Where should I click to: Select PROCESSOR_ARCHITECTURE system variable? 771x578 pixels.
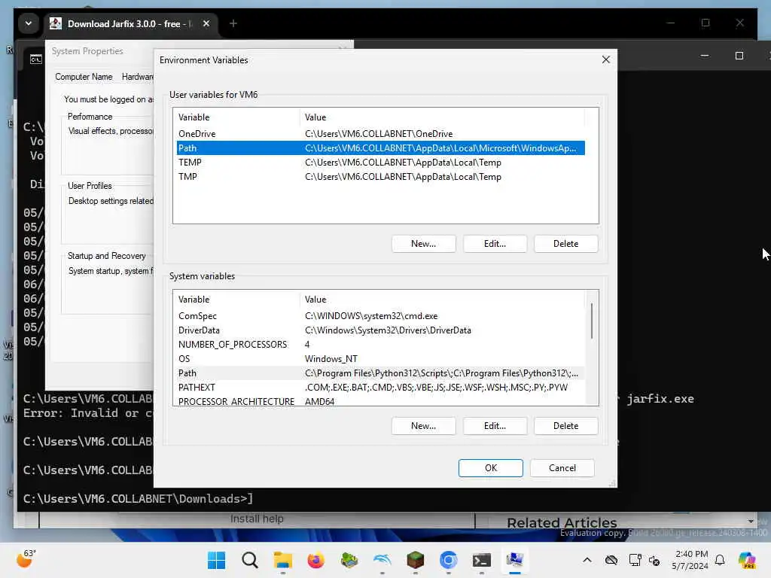pyautogui.click(x=380, y=401)
